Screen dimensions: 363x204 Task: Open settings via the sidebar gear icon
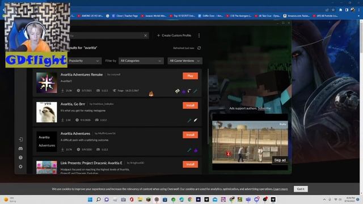point(20,167)
